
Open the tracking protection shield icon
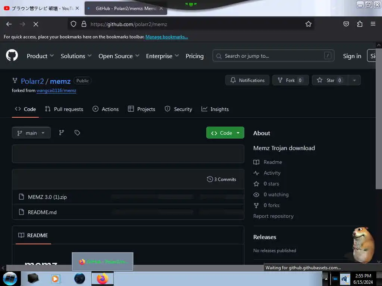(x=73, y=24)
